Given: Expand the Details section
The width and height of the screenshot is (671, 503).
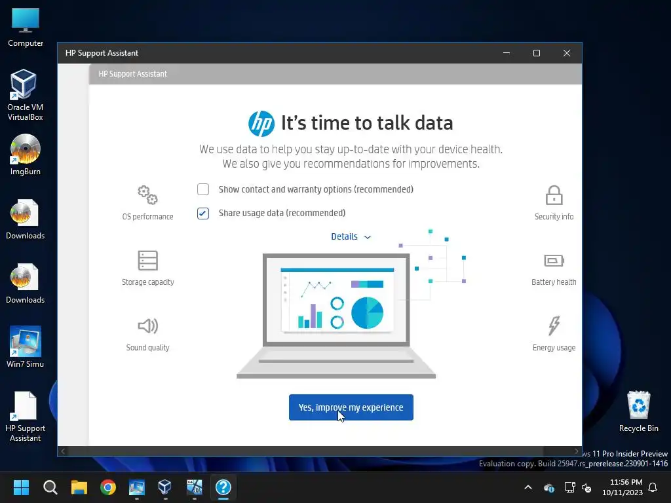Looking at the screenshot, I should coord(351,236).
